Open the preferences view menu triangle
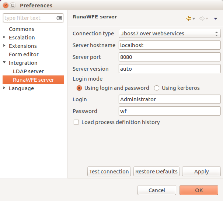223x201 pixels. 216,18
